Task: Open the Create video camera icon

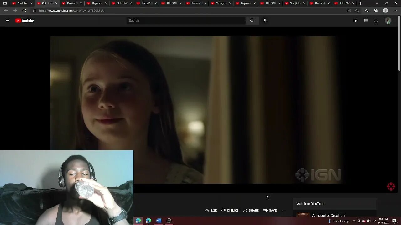Action: 356,21
